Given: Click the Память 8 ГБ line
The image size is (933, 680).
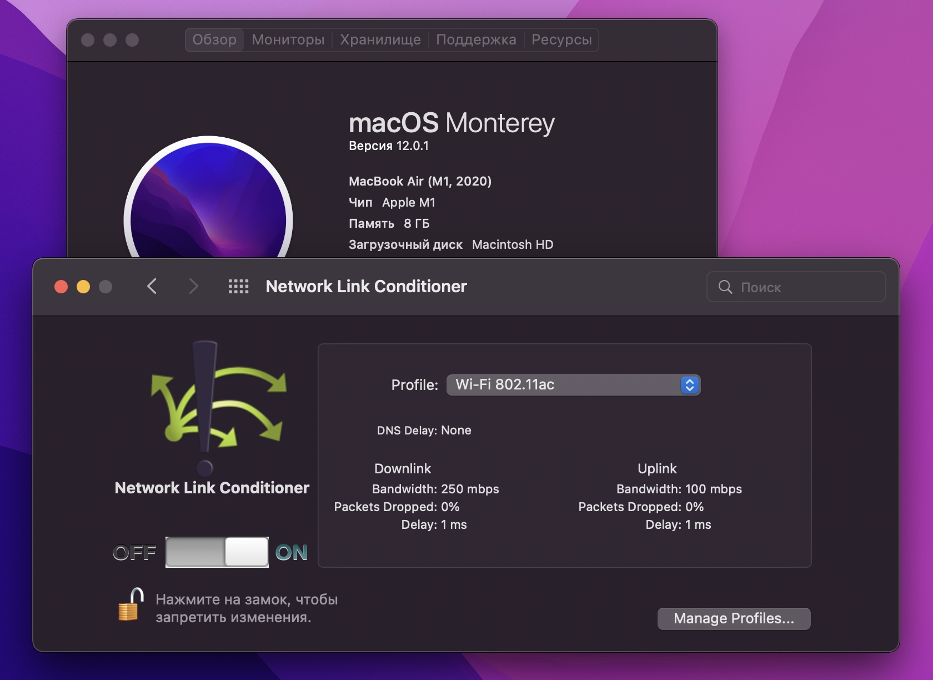Looking at the screenshot, I should (x=389, y=223).
